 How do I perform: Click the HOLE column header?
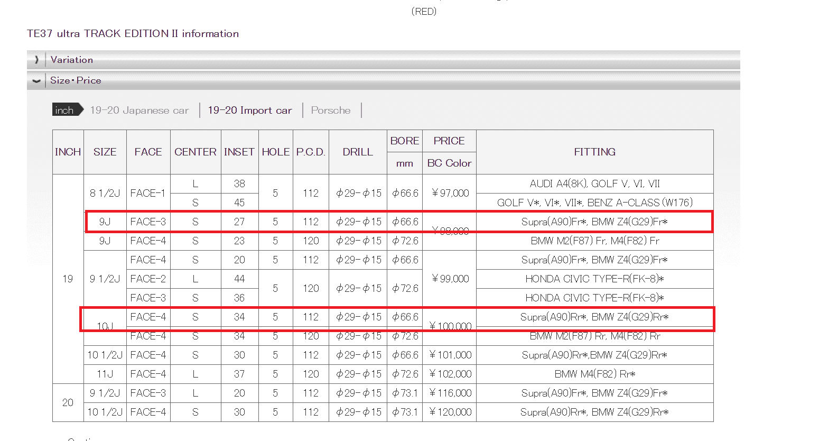tap(276, 152)
